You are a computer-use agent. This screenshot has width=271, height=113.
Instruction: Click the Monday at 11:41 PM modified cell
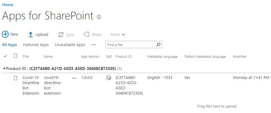click(251, 78)
